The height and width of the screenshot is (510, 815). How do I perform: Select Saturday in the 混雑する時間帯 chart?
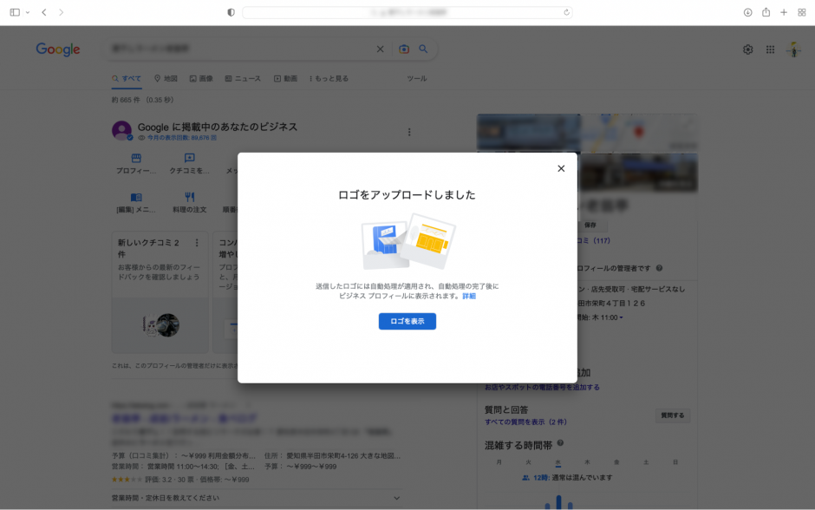[645, 461]
